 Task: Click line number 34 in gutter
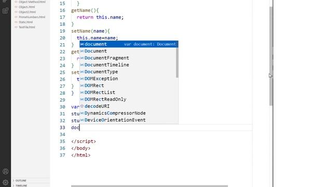coord(62,135)
